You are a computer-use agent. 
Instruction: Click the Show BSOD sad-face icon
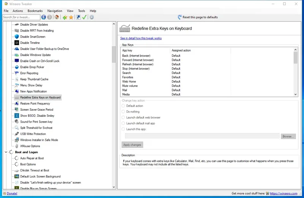pos(17,116)
